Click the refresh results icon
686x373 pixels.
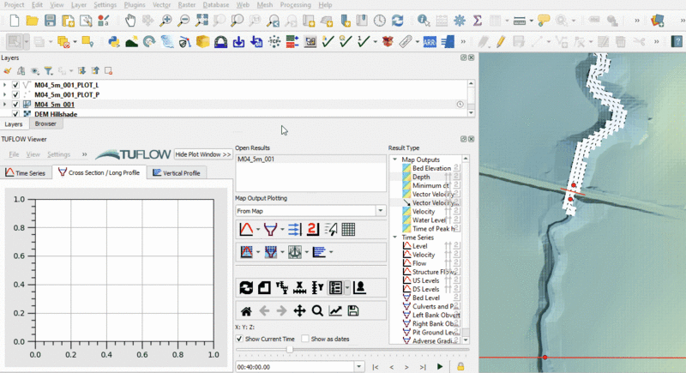(246, 287)
